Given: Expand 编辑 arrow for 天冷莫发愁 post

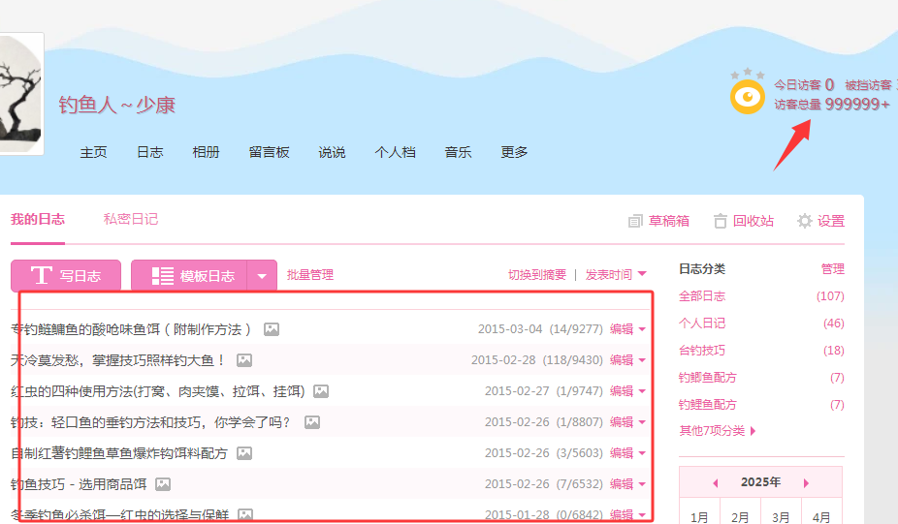Looking at the screenshot, I should (x=642, y=360).
